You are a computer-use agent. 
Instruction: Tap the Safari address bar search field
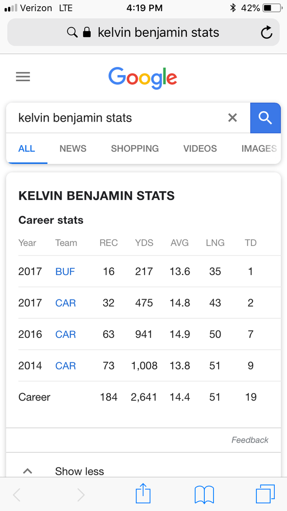(x=143, y=32)
